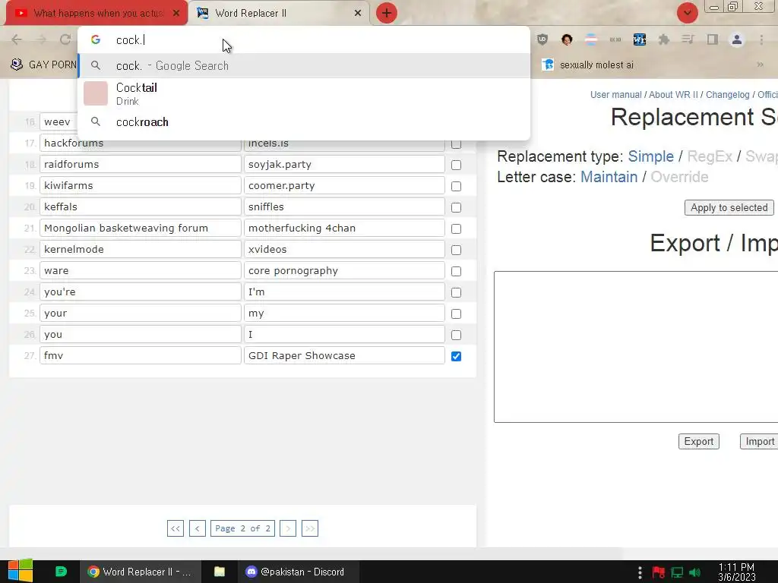The height and width of the screenshot is (583, 778).
Task: Click the Import button
Action: 760,441
